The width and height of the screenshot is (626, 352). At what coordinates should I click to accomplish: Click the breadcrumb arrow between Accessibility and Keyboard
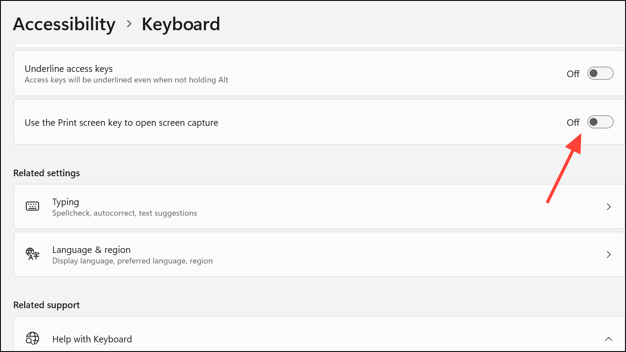(x=129, y=24)
